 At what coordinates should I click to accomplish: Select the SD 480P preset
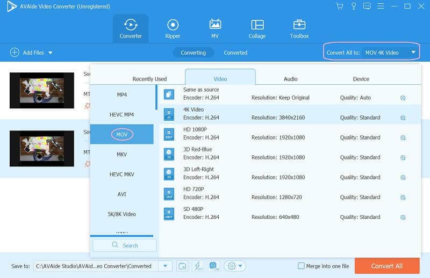click(290, 214)
